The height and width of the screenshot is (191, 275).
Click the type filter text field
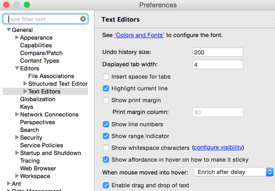point(45,19)
